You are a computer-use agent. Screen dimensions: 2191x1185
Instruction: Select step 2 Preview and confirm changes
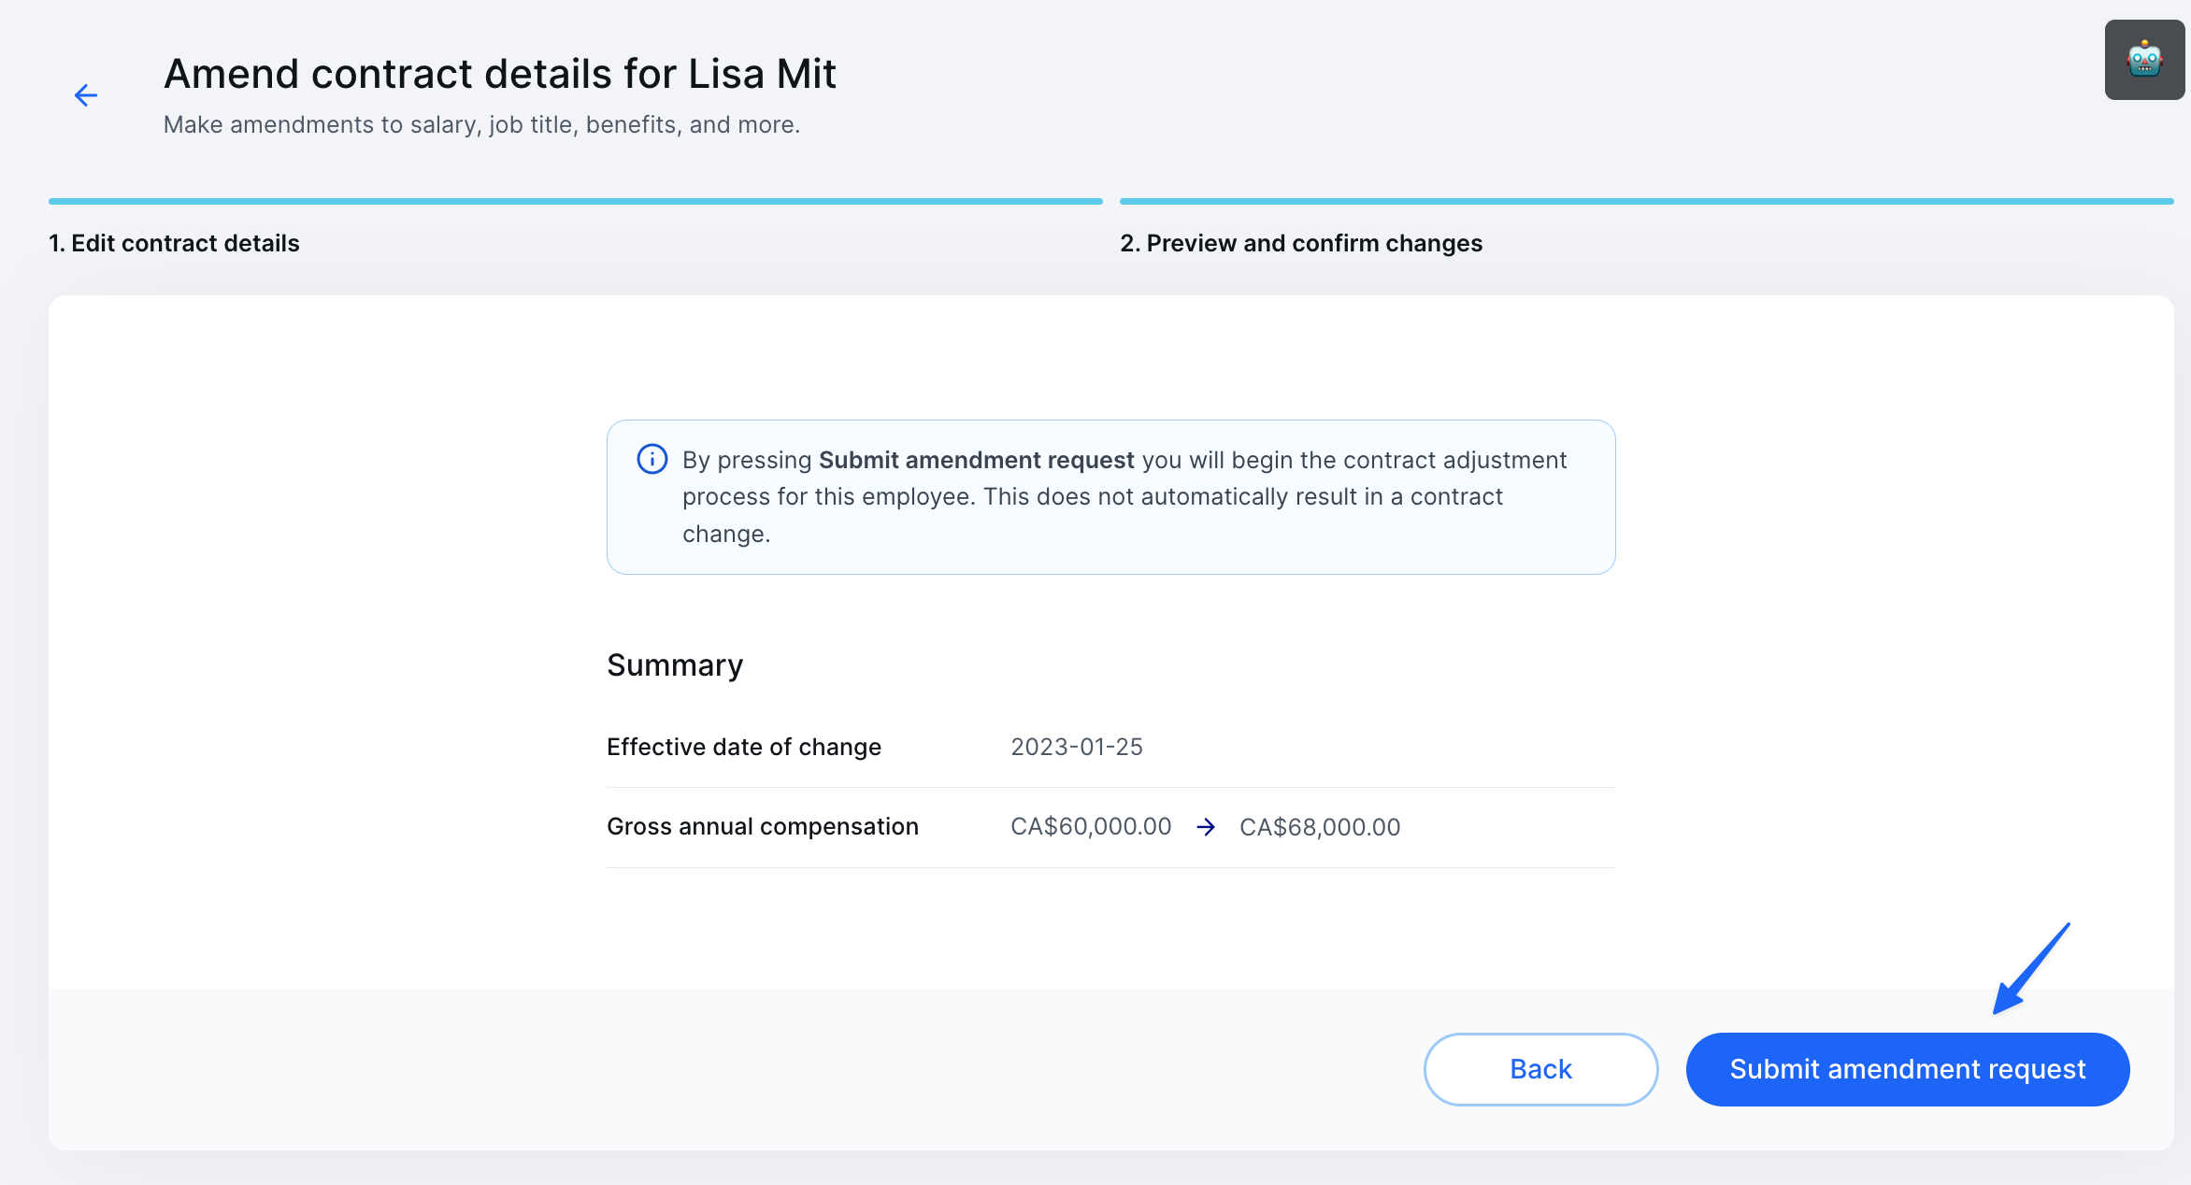[1300, 243]
